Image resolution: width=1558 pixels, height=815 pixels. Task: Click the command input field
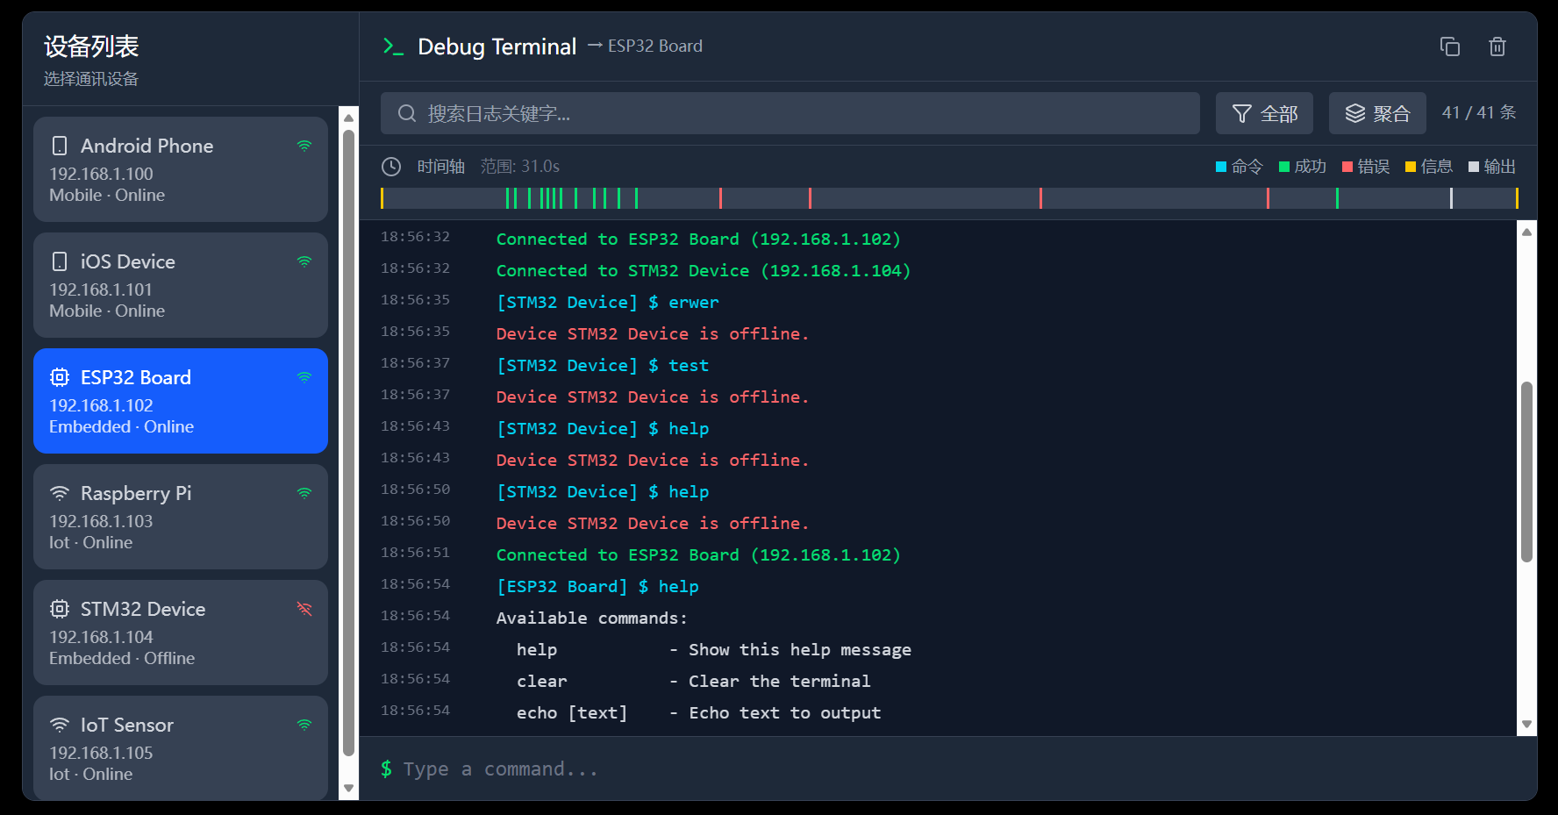pos(947,769)
